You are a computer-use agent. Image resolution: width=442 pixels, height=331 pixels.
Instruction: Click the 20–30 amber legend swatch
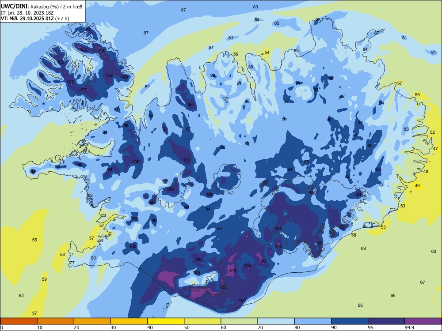(92, 321)
